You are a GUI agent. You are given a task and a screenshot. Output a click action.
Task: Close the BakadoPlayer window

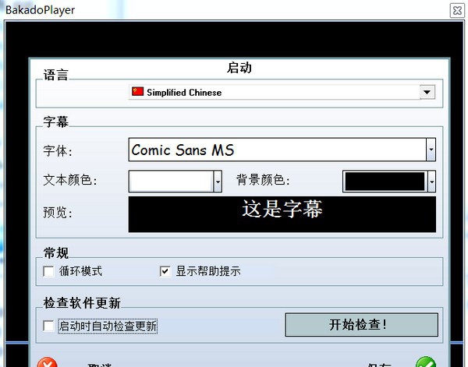coord(457,11)
